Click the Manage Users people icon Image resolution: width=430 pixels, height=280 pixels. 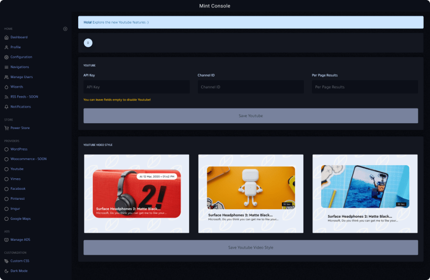6,77
